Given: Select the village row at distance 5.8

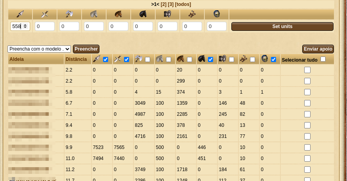Looking at the screenshot, I should pyautogui.click(x=307, y=92).
